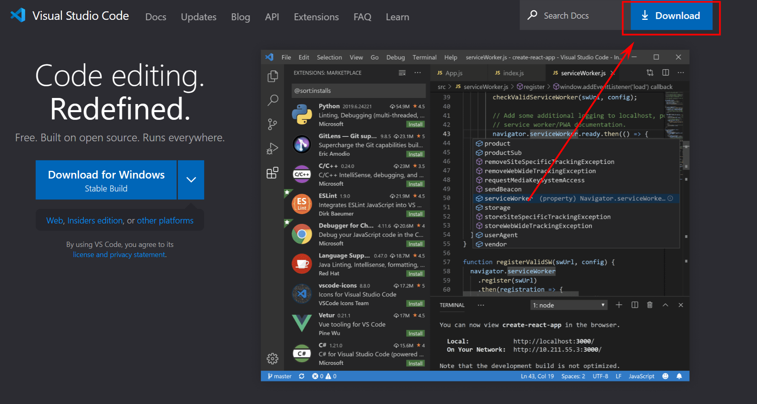Open the license and privacy statement link
Screen dimensions: 757x404
[x=119, y=255]
